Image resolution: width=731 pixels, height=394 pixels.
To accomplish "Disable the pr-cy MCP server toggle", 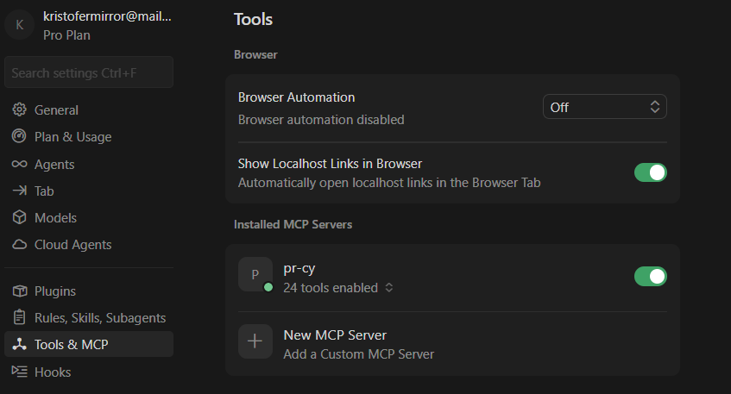I will 650,276.
